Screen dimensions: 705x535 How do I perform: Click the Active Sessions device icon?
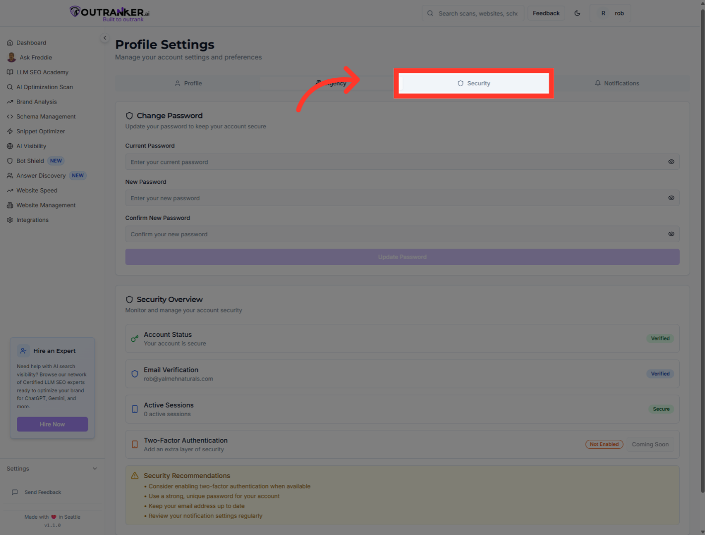point(134,409)
